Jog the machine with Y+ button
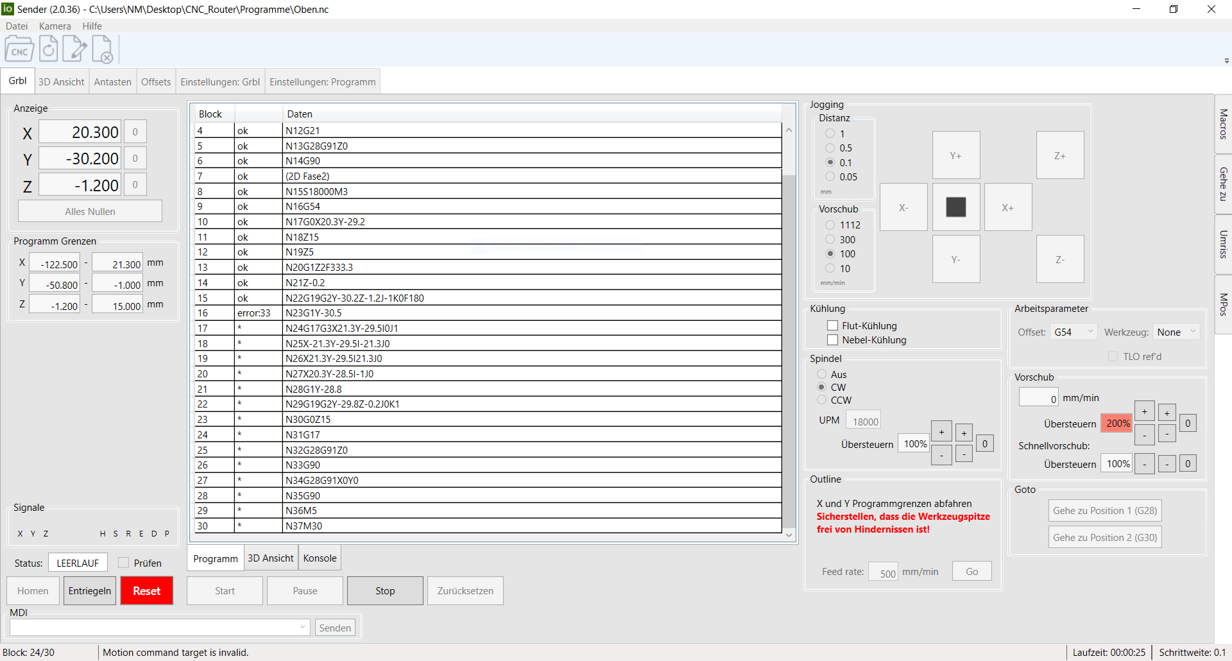Viewport: 1232px width, 661px height. [955, 155]
